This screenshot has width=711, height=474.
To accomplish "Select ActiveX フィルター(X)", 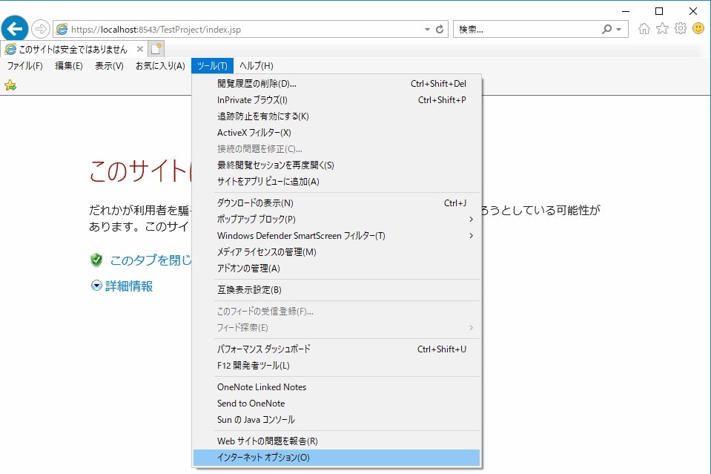I will [337, 133].
